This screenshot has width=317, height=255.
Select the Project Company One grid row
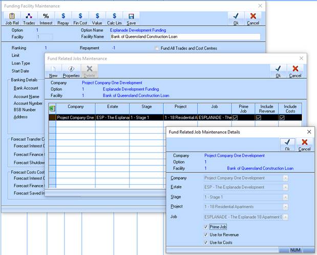pos(75,117)
